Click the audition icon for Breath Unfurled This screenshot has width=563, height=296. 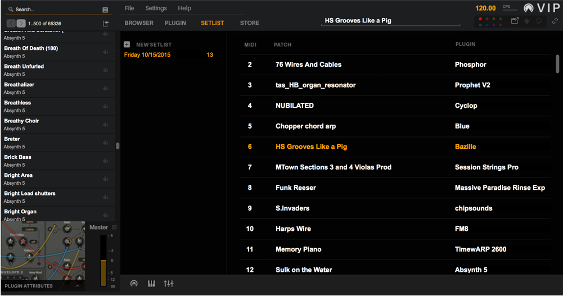coord(106,70)
